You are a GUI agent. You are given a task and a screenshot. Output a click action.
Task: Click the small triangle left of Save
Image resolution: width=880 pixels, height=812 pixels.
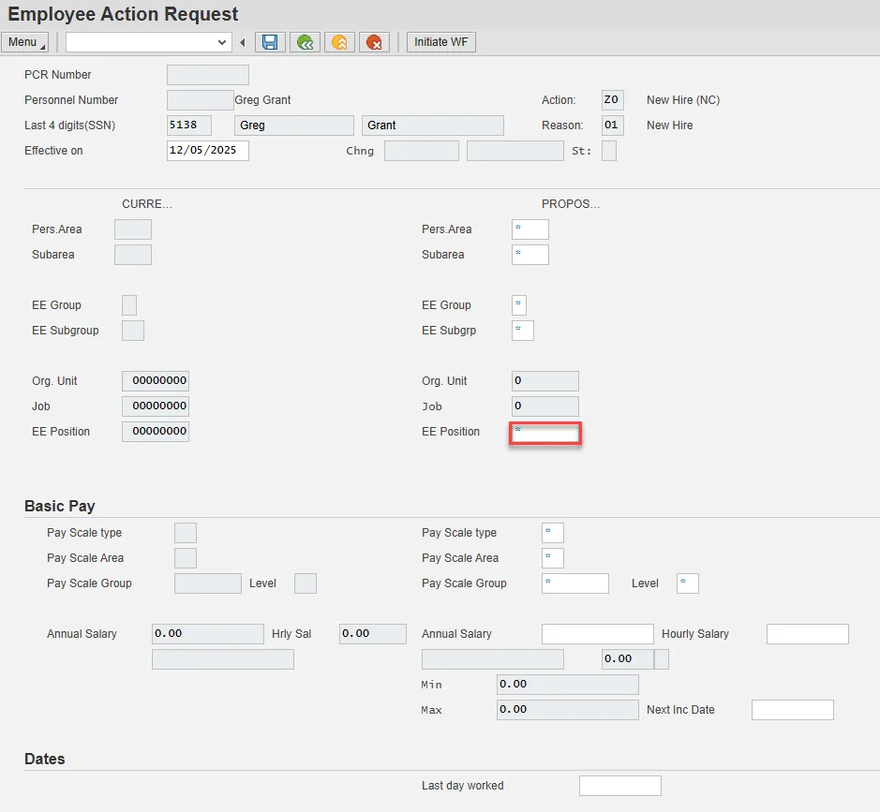243,42
